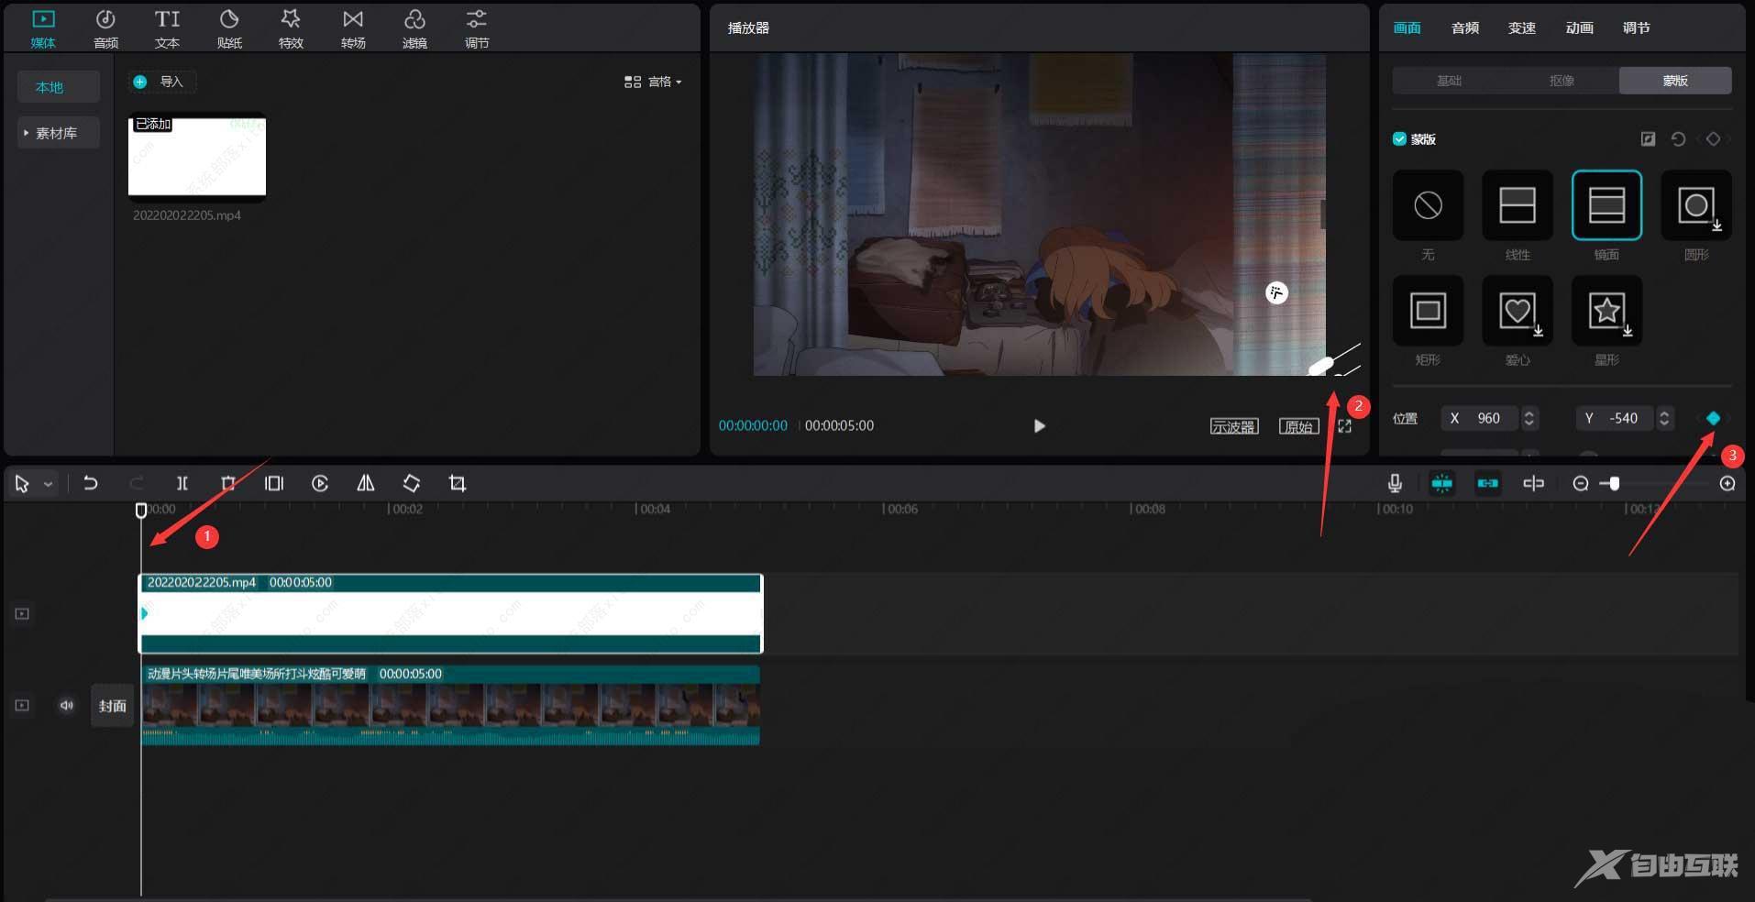Select the 爱心 heart mask
The width and height of the screenshot is (1755, 902).
[x=1518, y=311]
